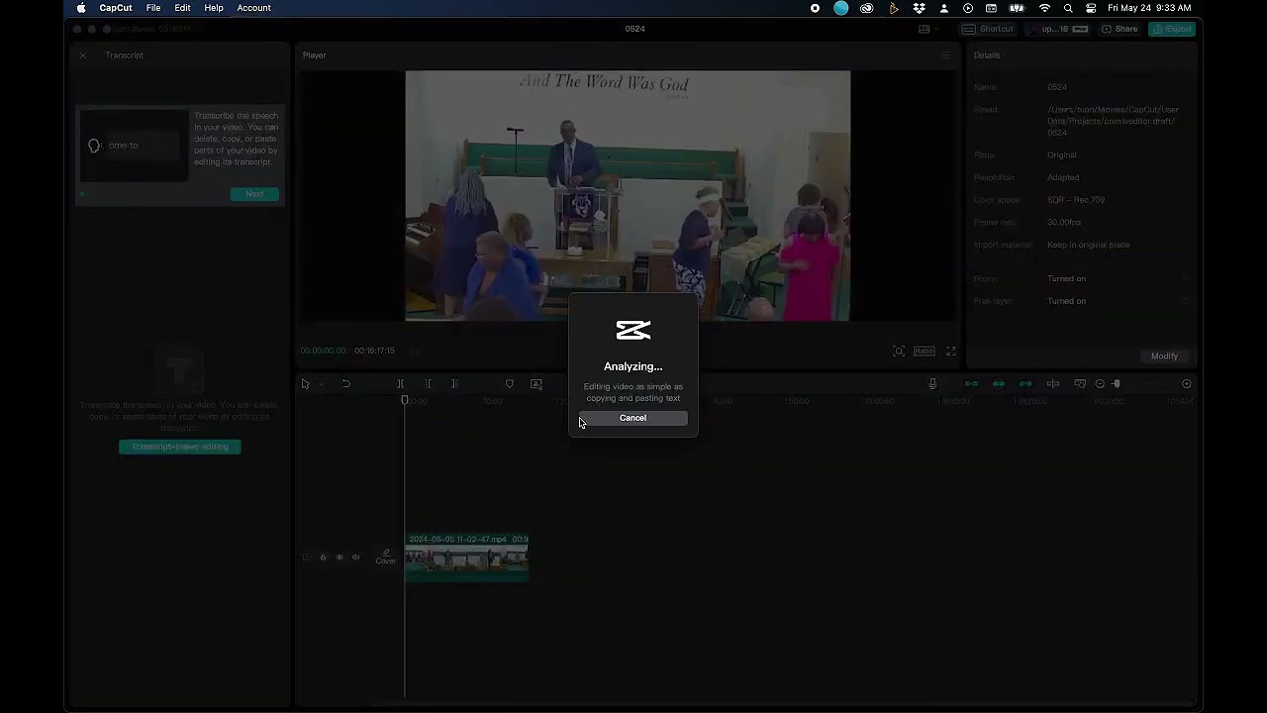Click the speaking-head icon in Transcript tip
This screenshot has width=1267, height=713.
click(x=94, y=146)
